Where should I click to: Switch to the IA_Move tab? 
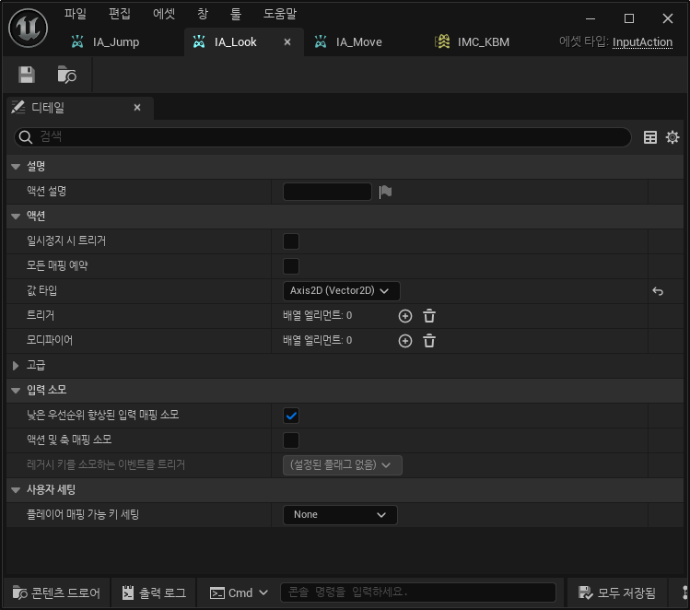(358, 42)
